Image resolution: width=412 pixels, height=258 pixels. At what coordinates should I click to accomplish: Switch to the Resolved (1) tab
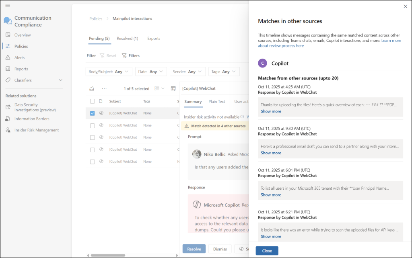tap(127, 39)
